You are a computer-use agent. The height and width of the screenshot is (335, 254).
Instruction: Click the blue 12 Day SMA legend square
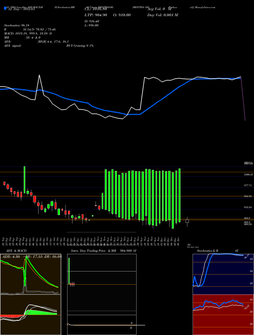[6, 8]
